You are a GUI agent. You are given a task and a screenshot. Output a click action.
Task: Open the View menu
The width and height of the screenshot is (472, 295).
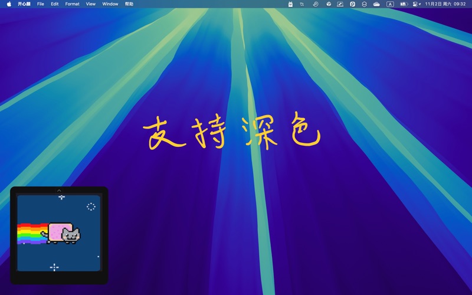[90, 4]
